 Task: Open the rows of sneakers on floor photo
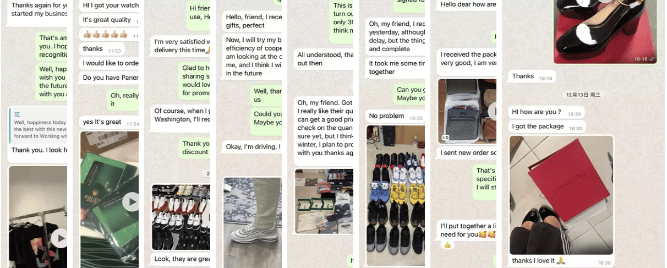(x=396, y=195)
